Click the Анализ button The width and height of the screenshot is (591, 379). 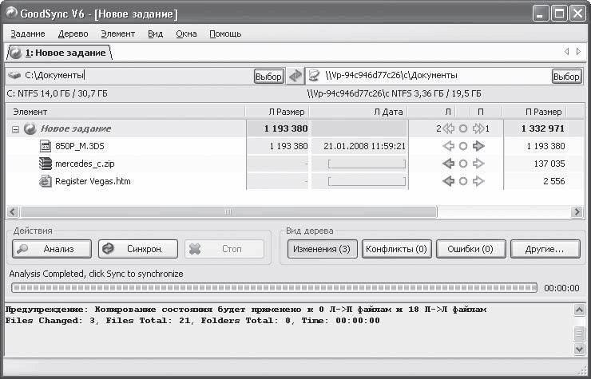click(52, 249)
